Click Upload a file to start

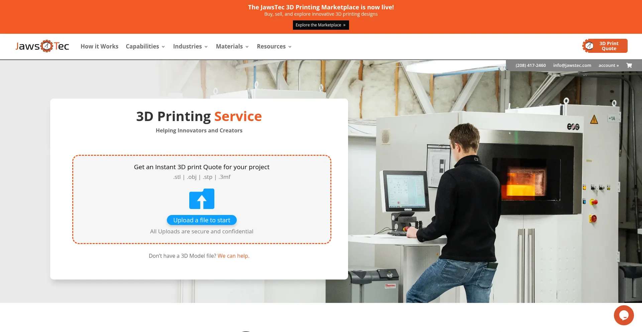pos(202,220)
